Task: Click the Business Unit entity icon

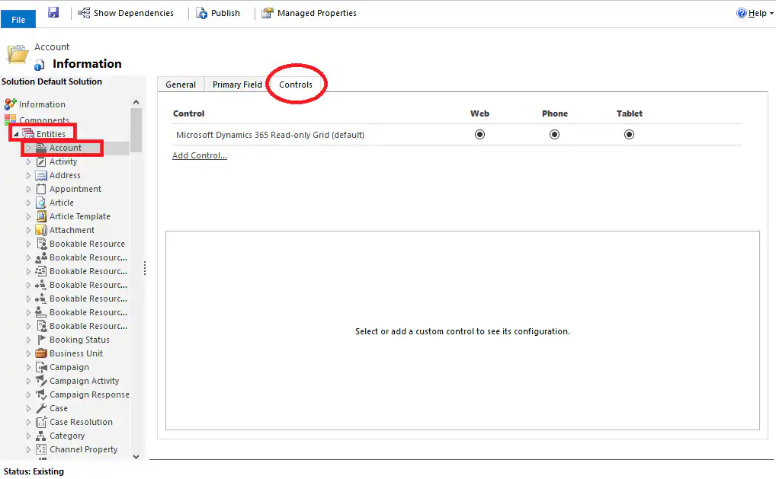Action: click(42, 353)
